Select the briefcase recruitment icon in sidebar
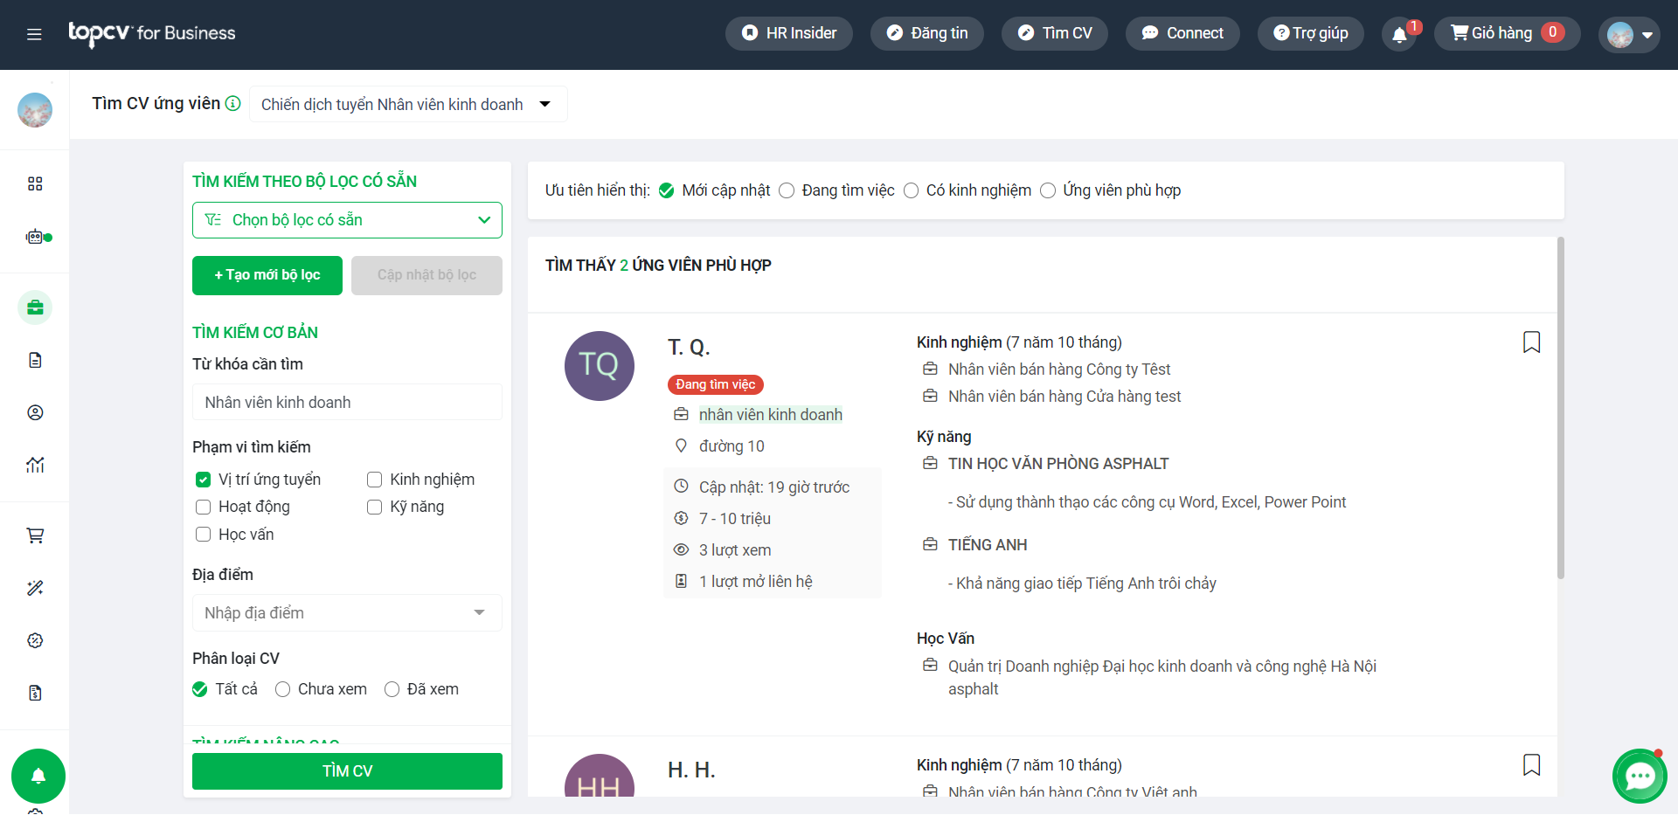Image resolution: width=1678 pixels, height=815 pixels. 35,307
